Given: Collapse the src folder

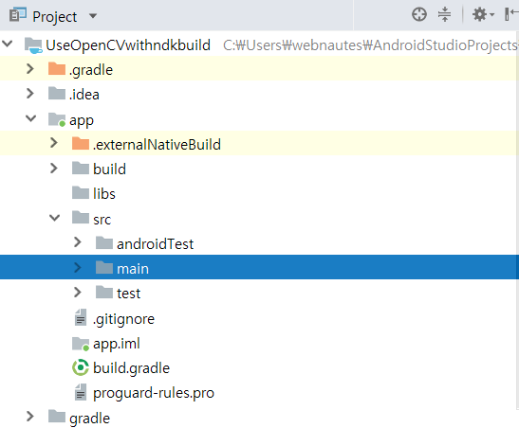Looking at the screenshot, I should coord(55,218).
